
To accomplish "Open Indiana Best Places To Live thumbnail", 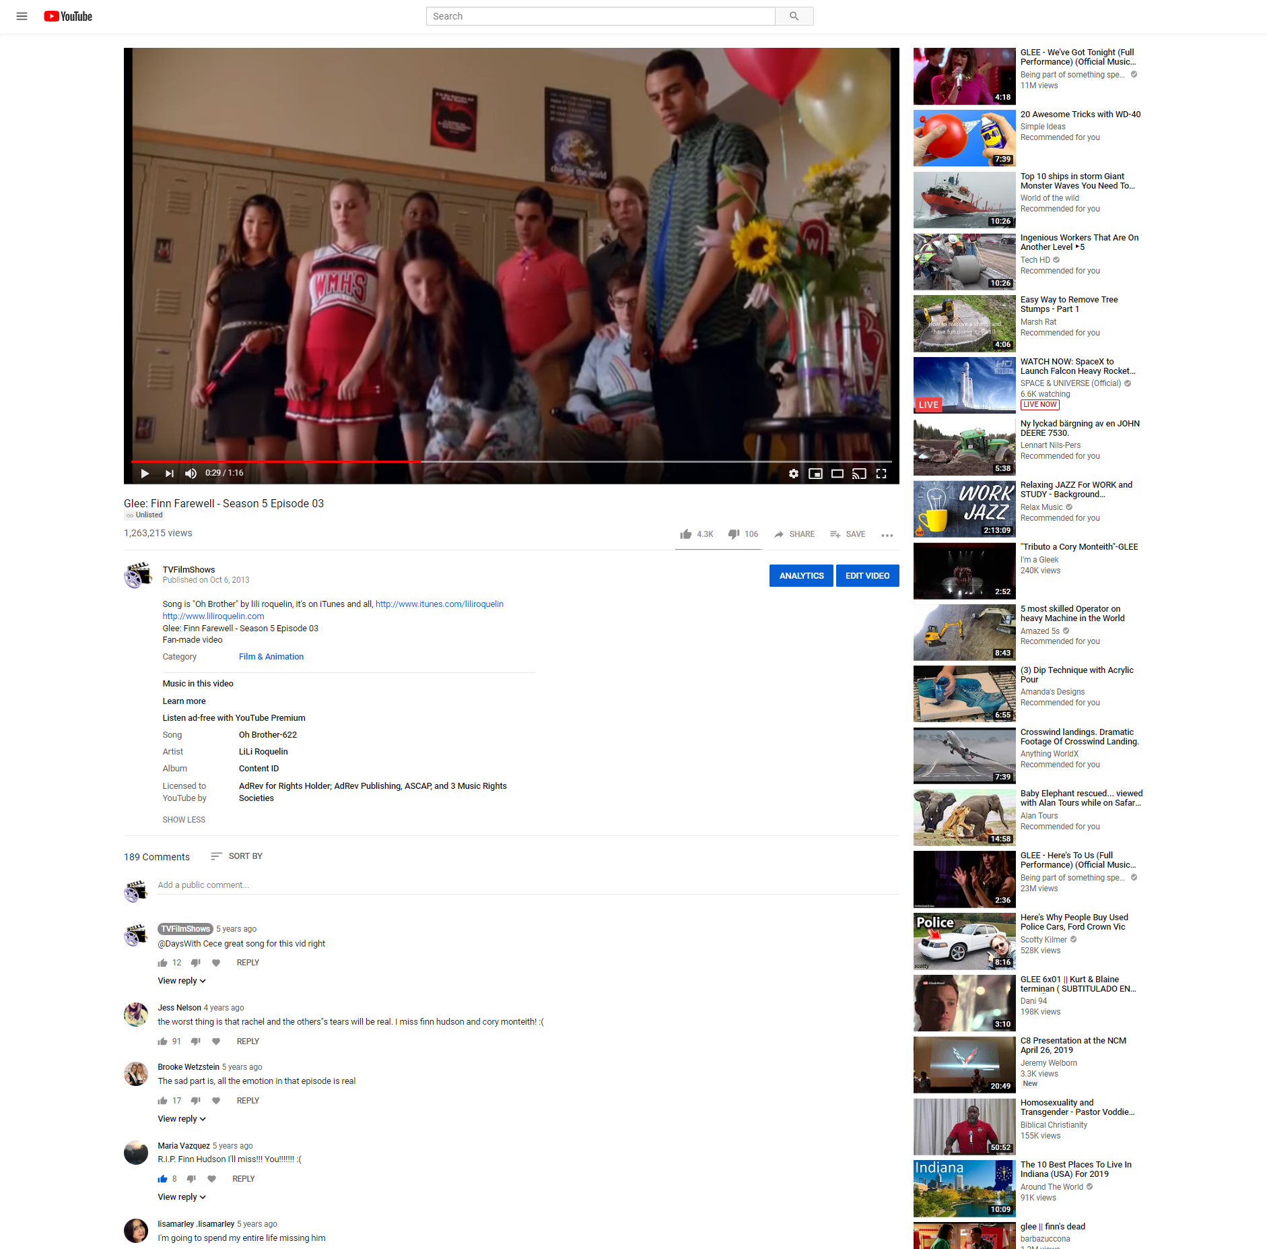I will pyautogui.click(x=964, y=1188).
